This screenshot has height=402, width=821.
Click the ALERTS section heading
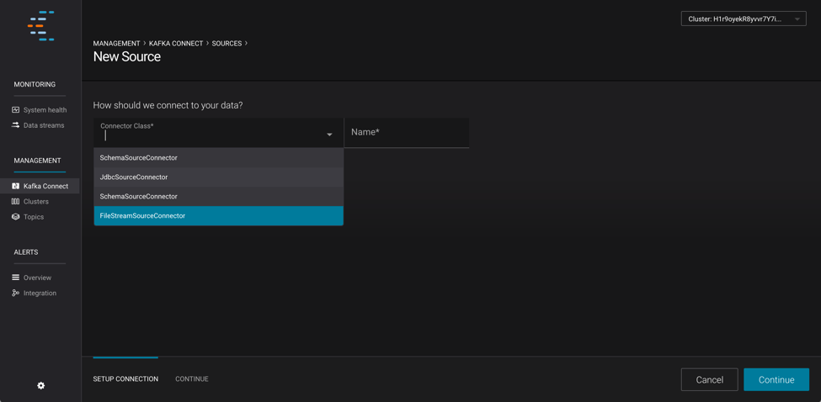[25, 252]
